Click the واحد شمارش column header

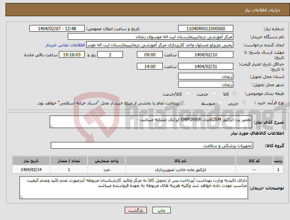point(106,161)
